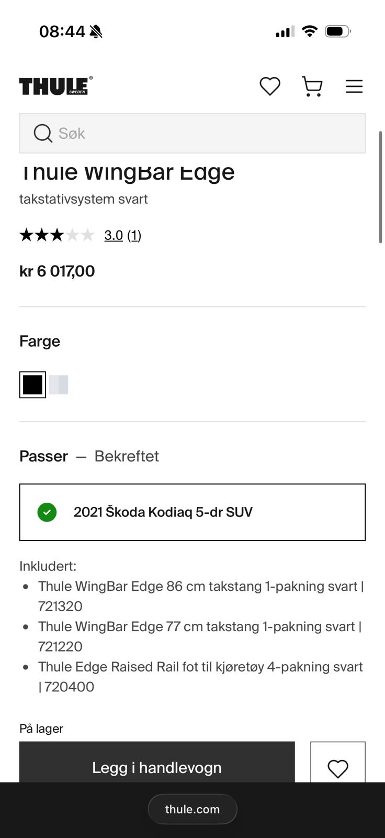
Task: Click the star rating icons
Action: pos(57,235)
